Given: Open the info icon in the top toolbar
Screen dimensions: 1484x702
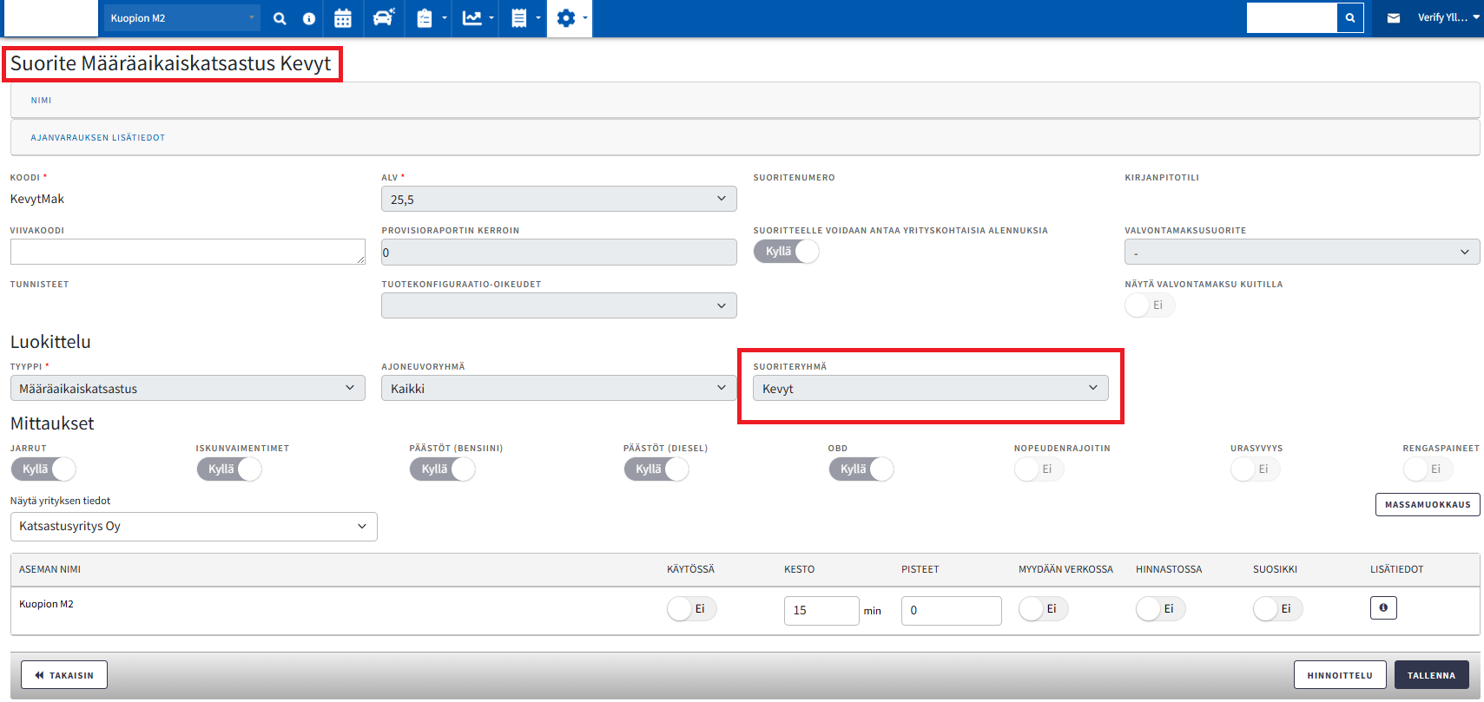Looking at the screenshot, I should [x=309, y=18].
